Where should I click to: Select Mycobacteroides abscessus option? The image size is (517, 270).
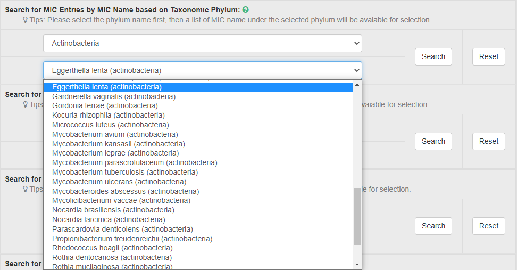pos(126,191)
